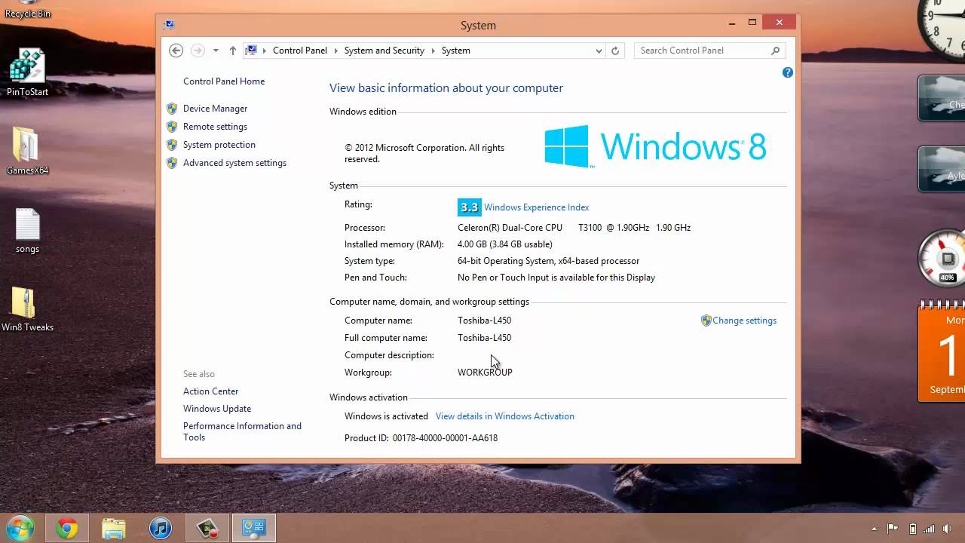Click the search magnifier icon
The image size is (965, 543).
775,51
